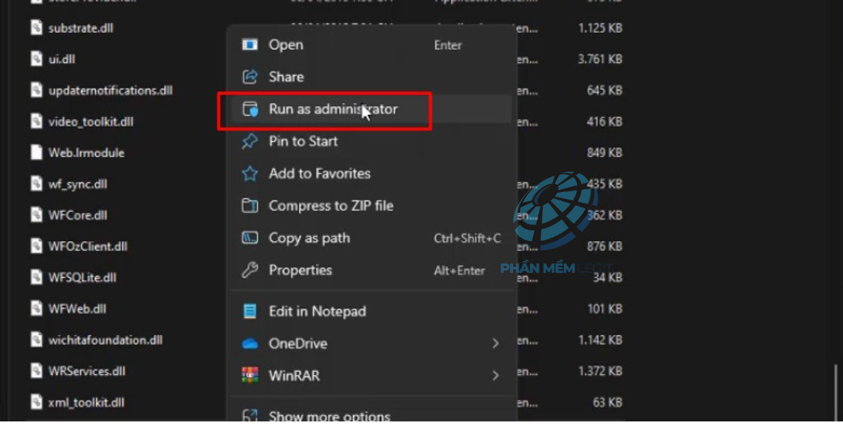Select wichitafoundation.dll in the list
Viewport: 843px width, 424px height.
pyautogui.click(x=105, y=339)
